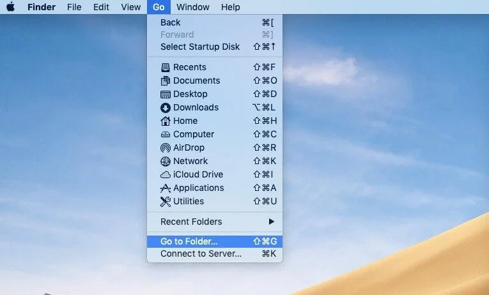Choose Back from the Go menu
Viewport: 489px width, 295px height.
(x=215, y=22)
